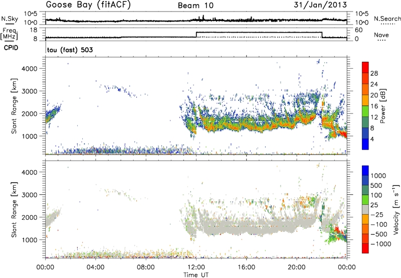Click the "60" Nave axis tick label
This screenshot has height=278, width=401.
tap(358, 30)
